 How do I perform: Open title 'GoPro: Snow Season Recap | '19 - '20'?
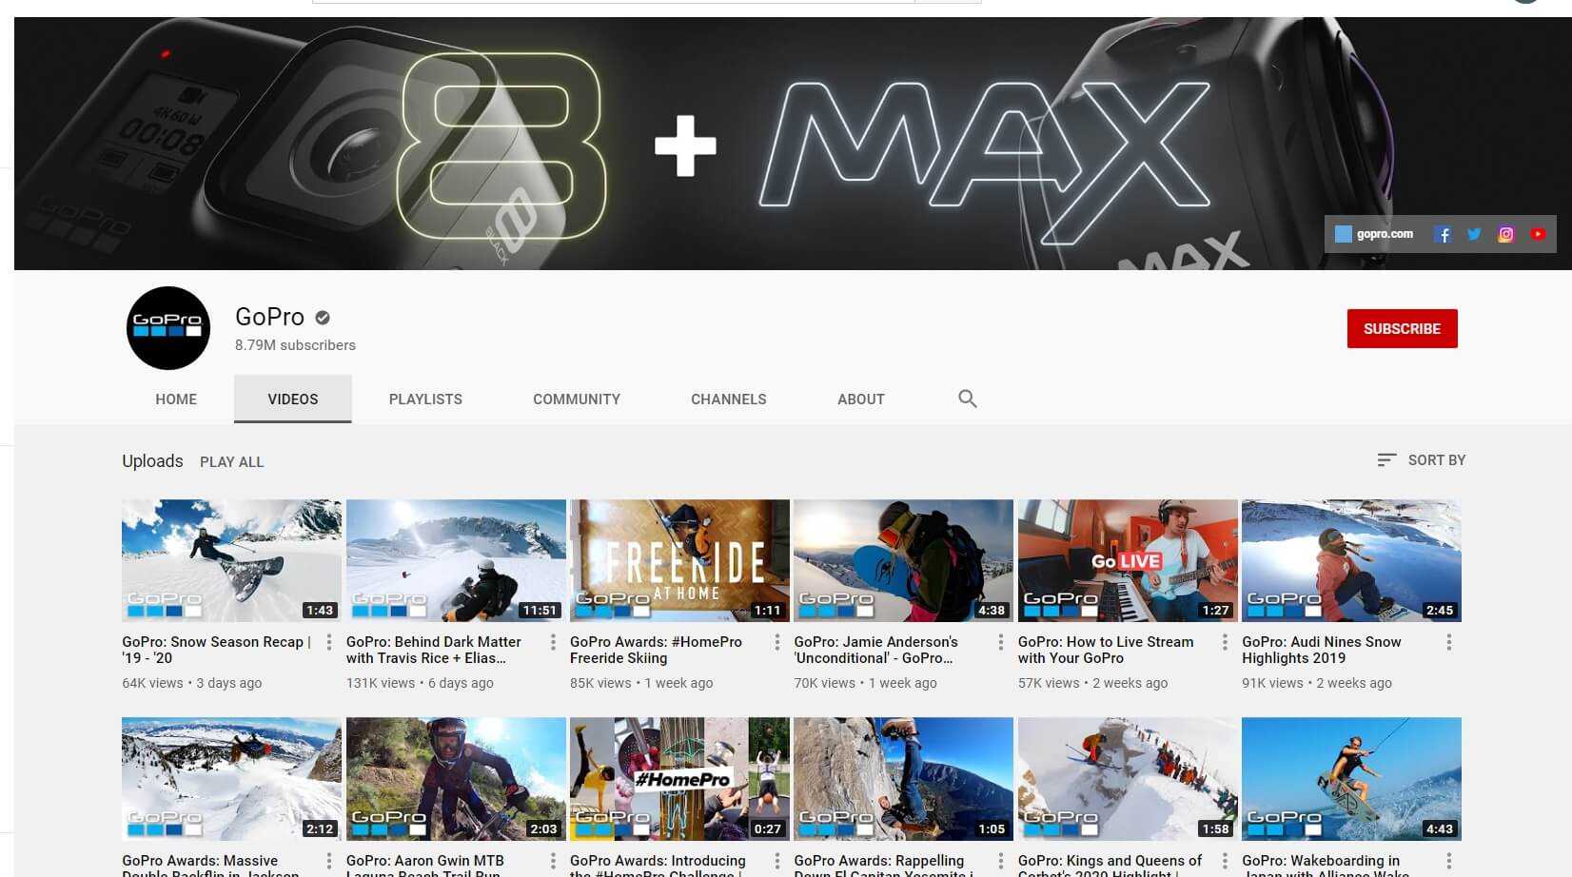[x=216, y=650]
